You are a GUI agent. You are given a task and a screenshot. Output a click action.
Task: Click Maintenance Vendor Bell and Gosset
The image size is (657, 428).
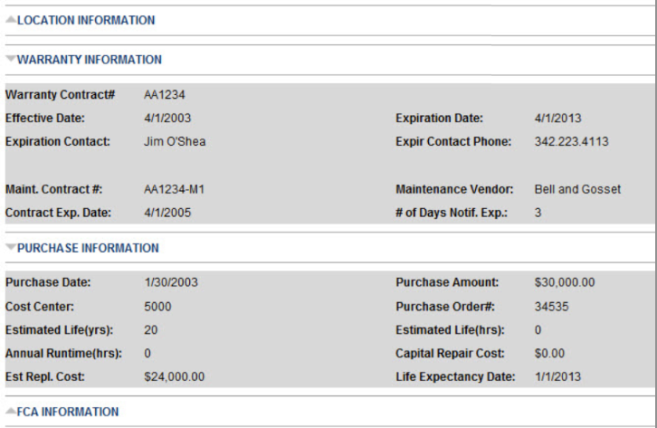577,189
